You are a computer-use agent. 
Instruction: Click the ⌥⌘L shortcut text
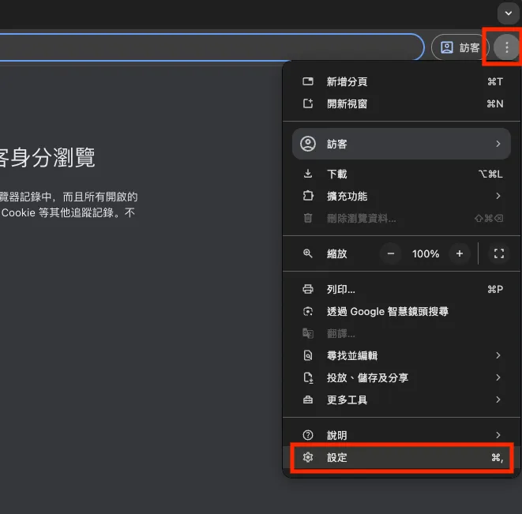tap(490, 174)
